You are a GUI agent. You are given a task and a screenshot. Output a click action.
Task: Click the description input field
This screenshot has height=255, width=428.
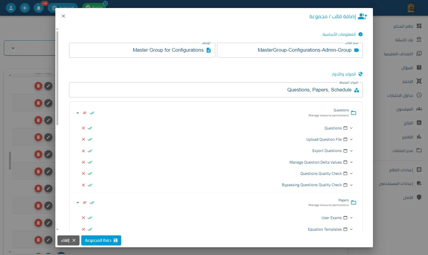point(142,50)
